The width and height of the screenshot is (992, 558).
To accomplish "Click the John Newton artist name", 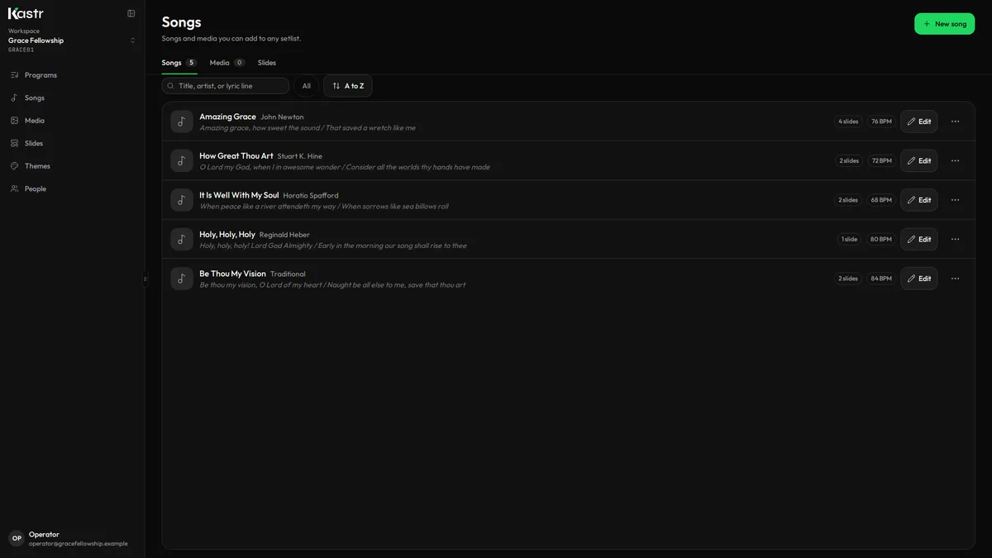I will point(282,117).
